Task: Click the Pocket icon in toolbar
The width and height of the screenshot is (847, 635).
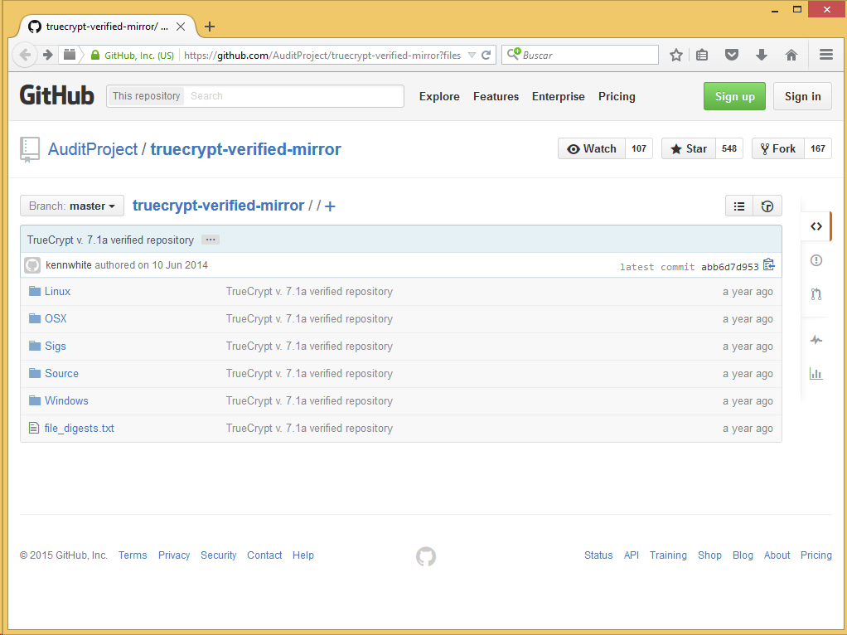Action: (x=732, y=55)
